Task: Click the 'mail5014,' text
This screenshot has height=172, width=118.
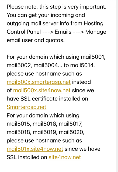Action: pos(82,65)
